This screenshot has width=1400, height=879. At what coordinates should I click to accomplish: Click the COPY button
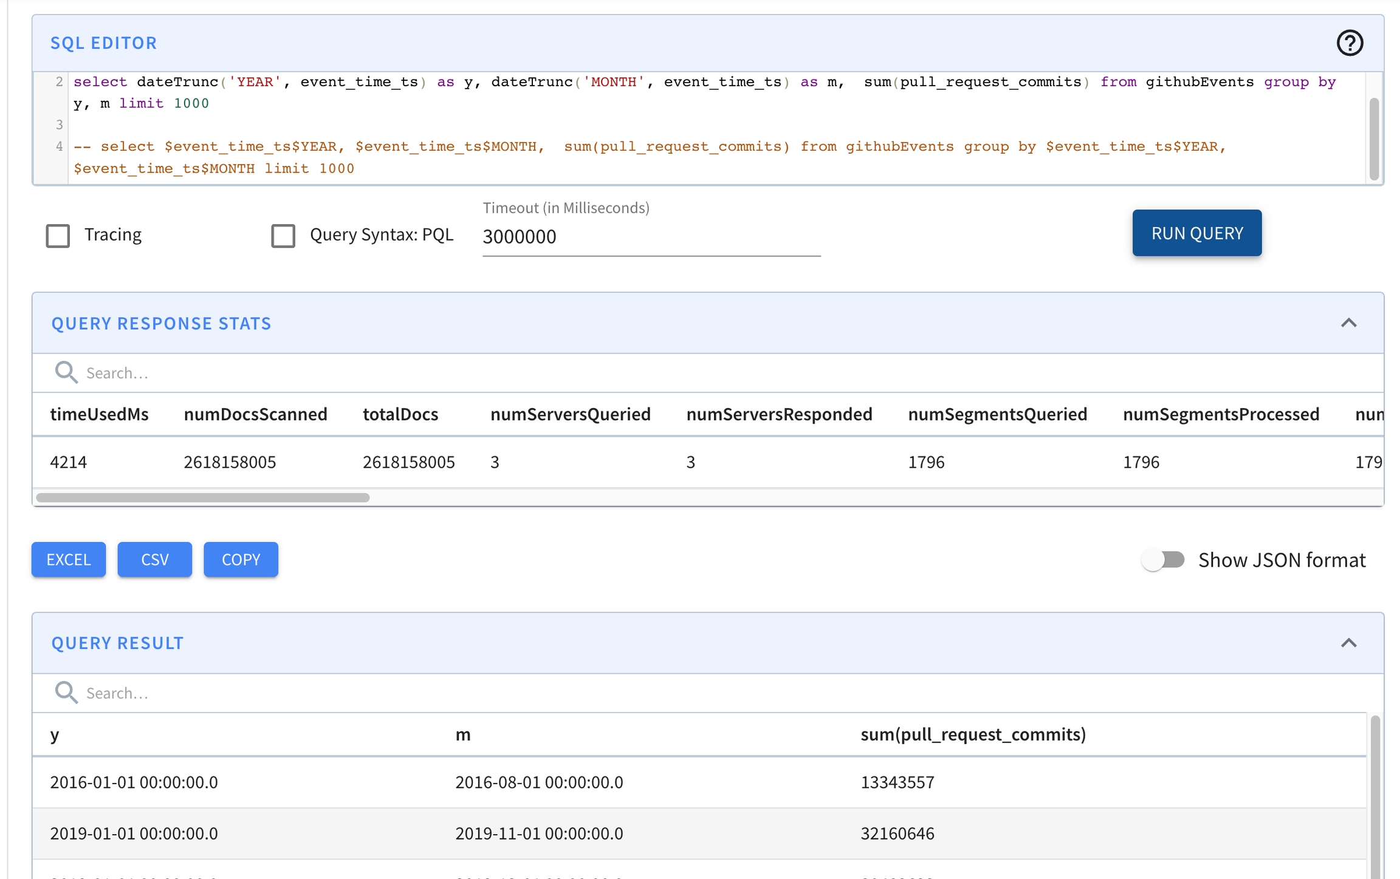pyautogui.click(x=241, y=559)
